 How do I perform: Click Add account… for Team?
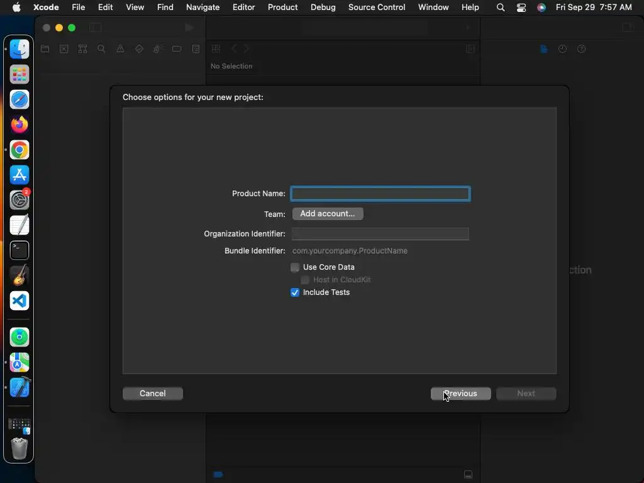pyautogui.click(x=327, y=214)
